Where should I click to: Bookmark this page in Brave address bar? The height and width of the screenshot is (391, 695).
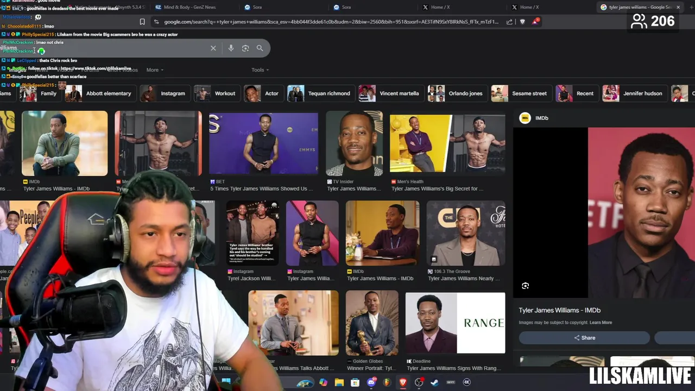pos(142,22)
